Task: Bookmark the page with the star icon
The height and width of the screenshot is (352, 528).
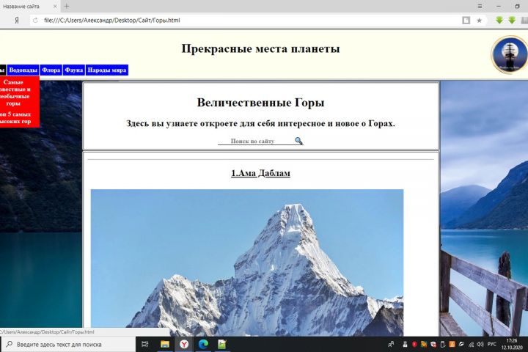Action: pos(479,21)
